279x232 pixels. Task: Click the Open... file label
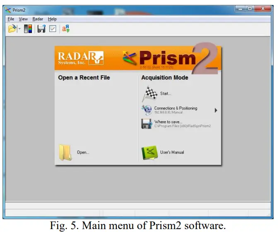(x=83, y=152)
